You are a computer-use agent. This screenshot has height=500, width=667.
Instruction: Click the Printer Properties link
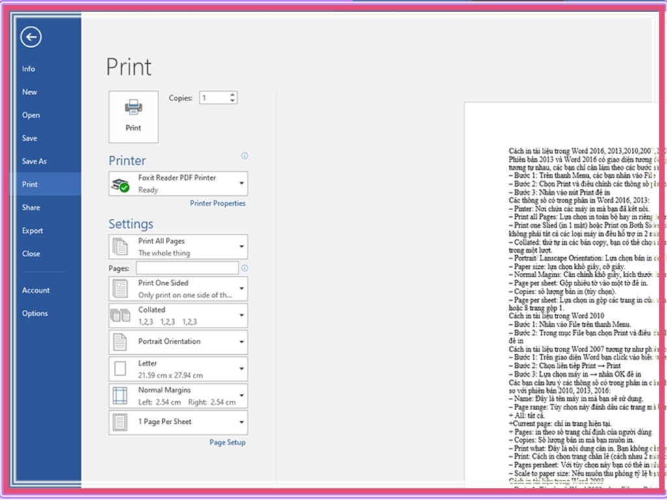[218, 203]
